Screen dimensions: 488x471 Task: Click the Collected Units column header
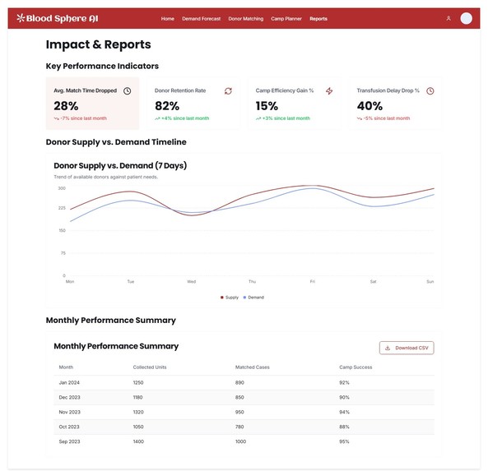pyautogui.click(x=150, y=367)
